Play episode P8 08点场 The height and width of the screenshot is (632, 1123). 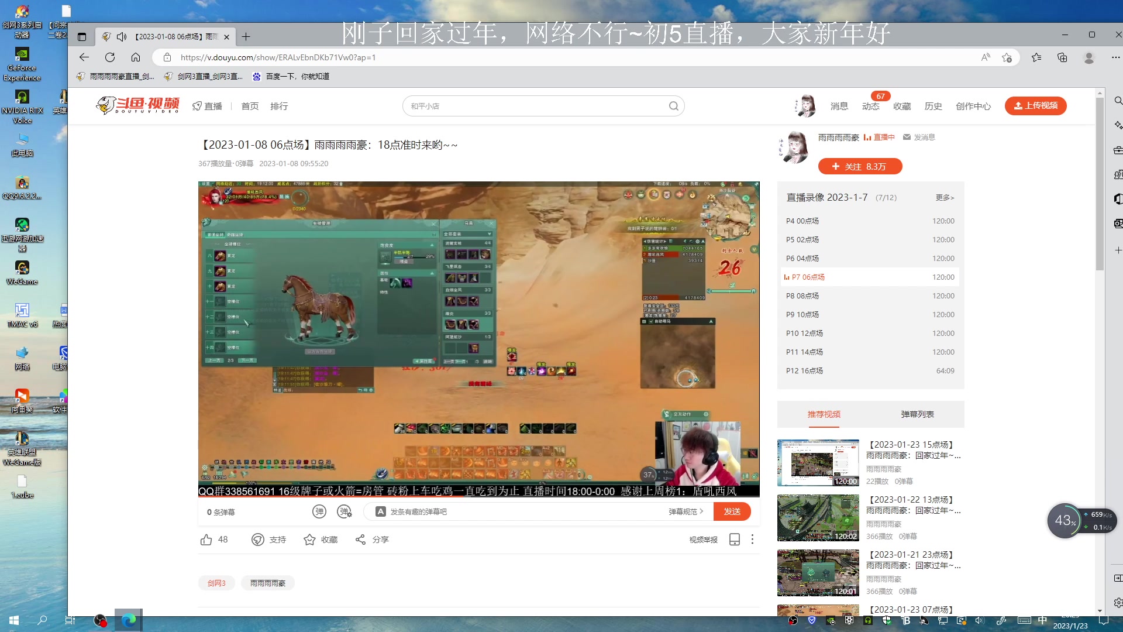(870, 296)
